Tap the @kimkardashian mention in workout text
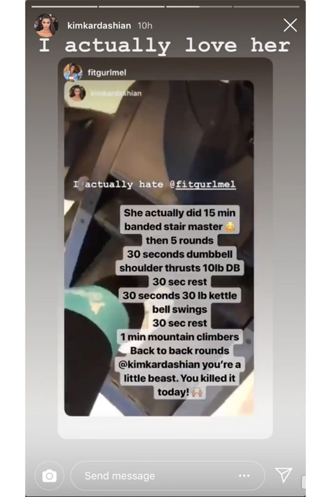Screen dimensions: 331x497 [x=159, y=365]
